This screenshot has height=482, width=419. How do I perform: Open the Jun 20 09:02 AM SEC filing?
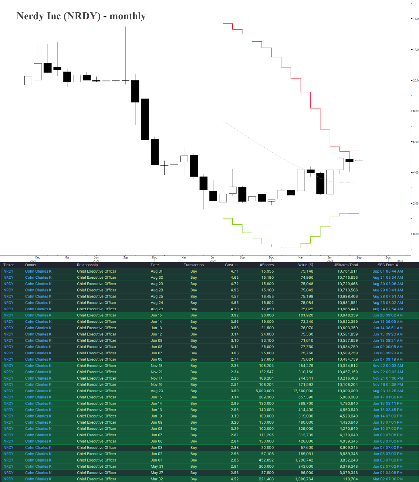388,315
